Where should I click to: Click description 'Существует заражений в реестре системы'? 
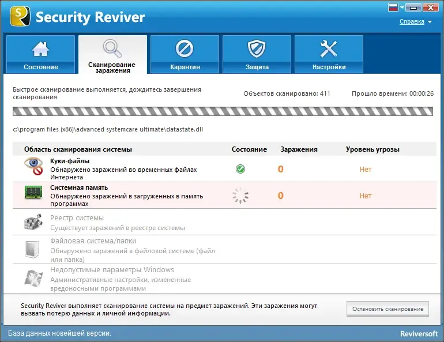coord(118,228)
